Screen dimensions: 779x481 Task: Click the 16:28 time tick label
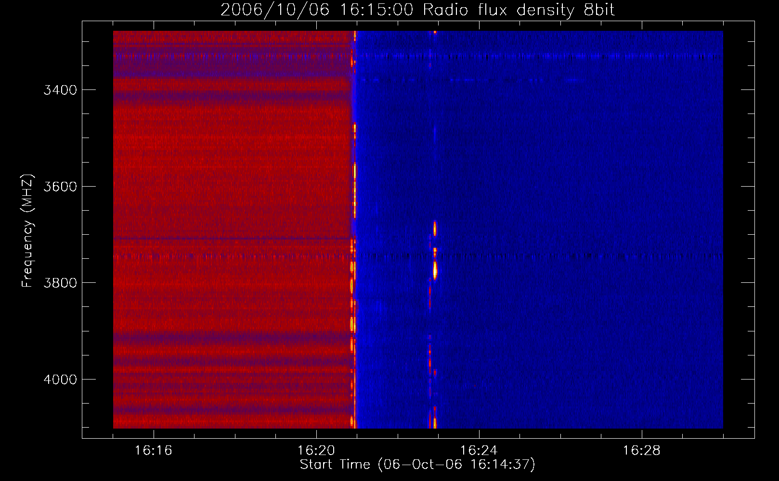(x=641, y=451)
